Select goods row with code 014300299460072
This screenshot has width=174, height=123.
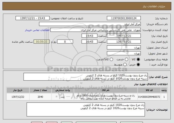[87, 97]
